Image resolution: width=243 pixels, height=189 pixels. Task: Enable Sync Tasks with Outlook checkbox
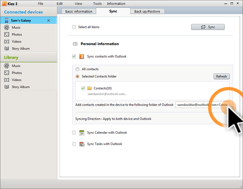(74, 144)
